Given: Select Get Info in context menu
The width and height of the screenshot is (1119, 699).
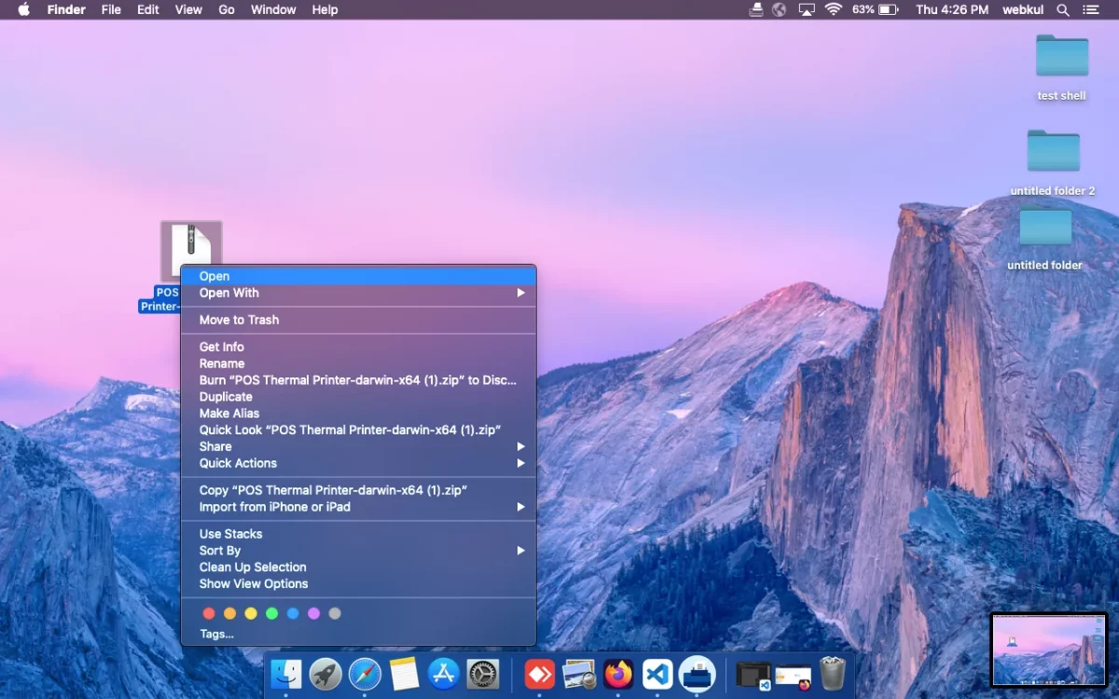Looking at the screenshot, I should point(222,347).
